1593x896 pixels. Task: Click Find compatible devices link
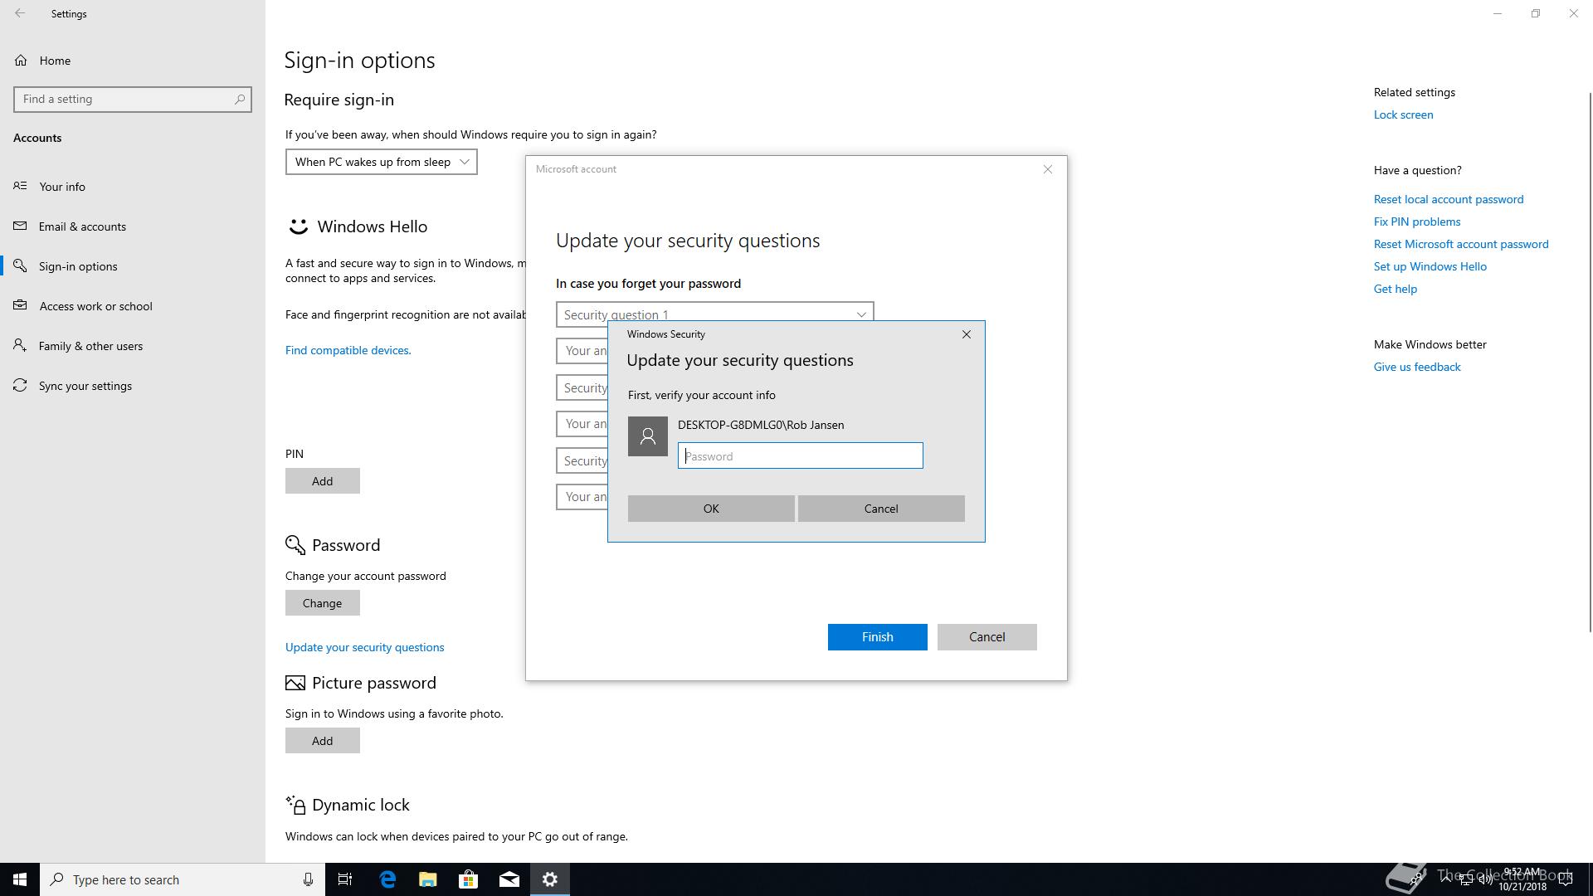click(348, 350)
